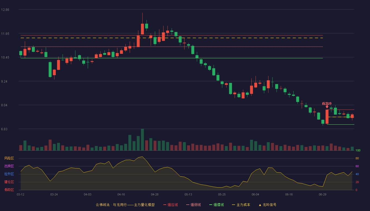The width and height of the screenshot is (370, 211).
Task: Select the 06-29 date label
Action: (x=322, y=194)
